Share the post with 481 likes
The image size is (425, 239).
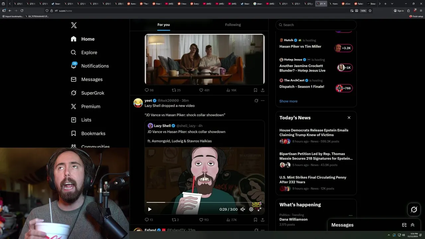(263, 90)
